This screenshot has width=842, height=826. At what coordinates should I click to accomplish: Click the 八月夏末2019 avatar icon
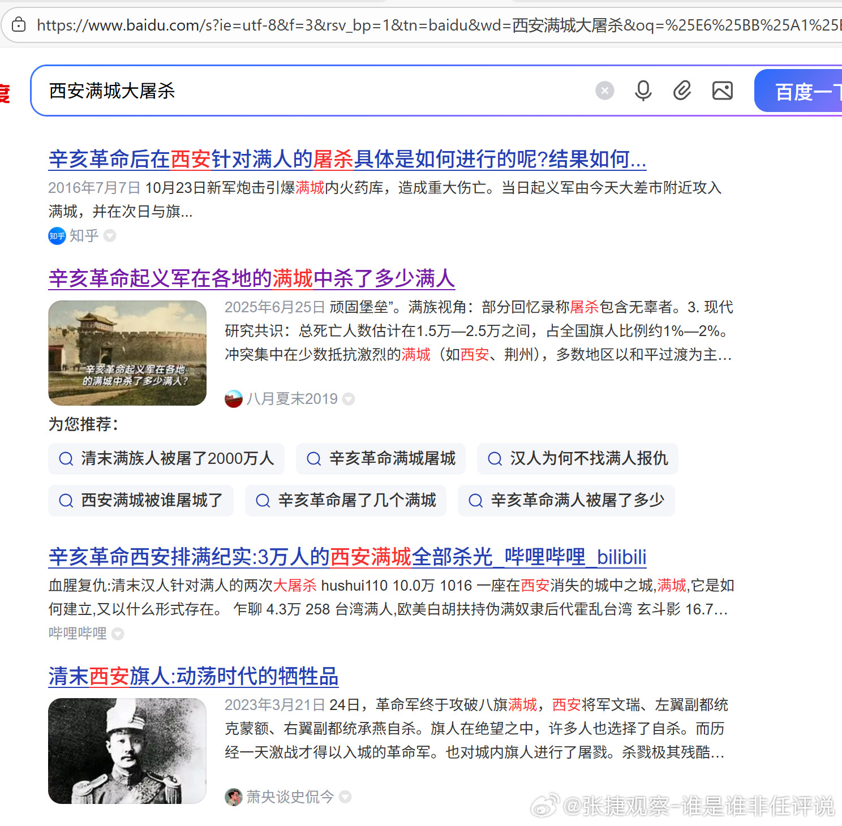[x=234, y=398]
